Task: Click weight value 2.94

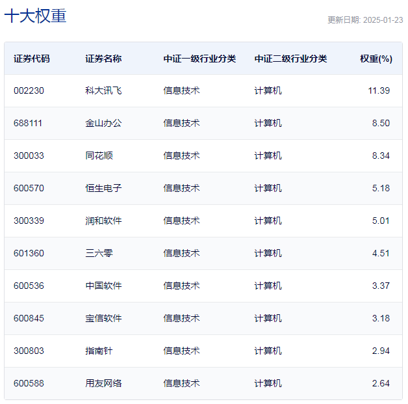Action: (381, 351)
